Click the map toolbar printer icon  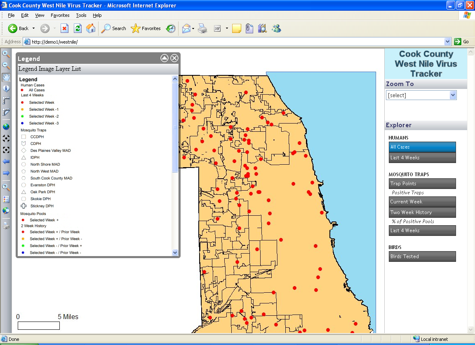(6, 225)
